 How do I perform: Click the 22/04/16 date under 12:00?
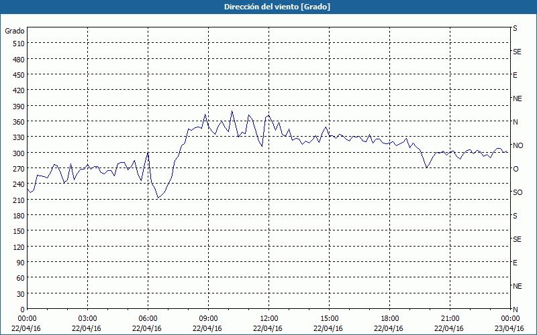pyautogui.click(x=268, y=328)
